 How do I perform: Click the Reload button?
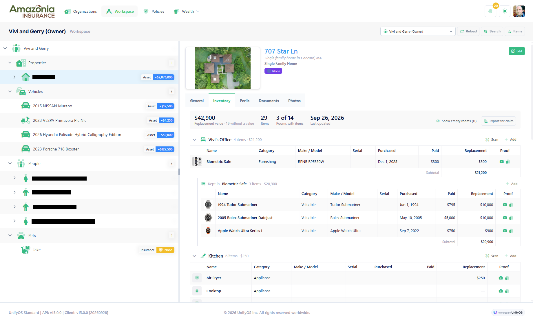pyautogui.click(x=468, y=31)
